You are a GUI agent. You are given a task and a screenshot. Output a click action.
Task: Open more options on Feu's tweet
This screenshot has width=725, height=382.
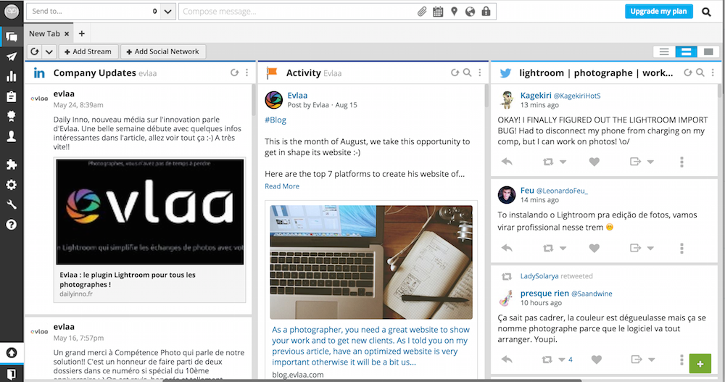pos(681,249)
